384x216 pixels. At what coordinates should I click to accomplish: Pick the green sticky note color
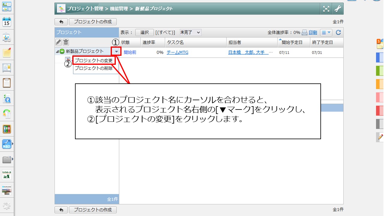[x=380, y=70]
